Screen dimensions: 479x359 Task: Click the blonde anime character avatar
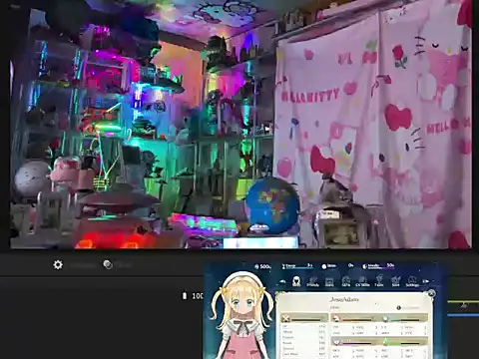point(241,316)
